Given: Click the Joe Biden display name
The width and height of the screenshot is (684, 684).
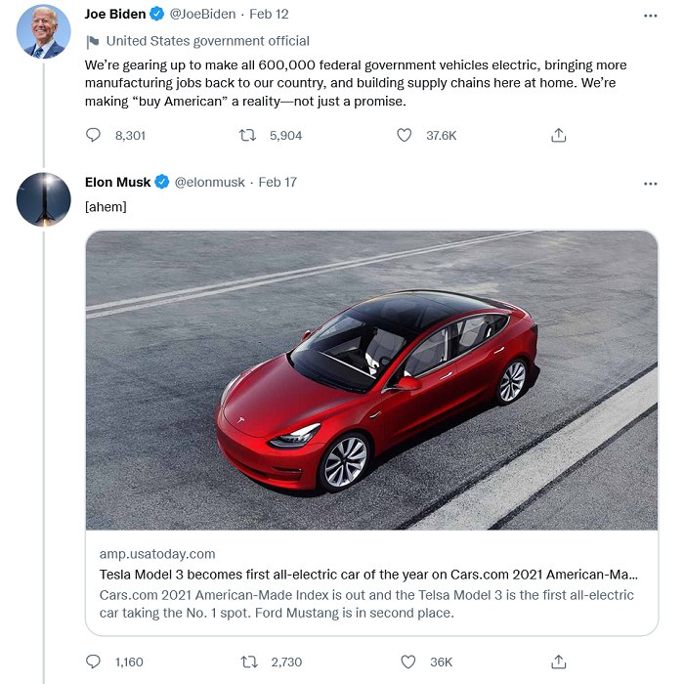Looking at the screenshot, I should [x=115, y=15].
